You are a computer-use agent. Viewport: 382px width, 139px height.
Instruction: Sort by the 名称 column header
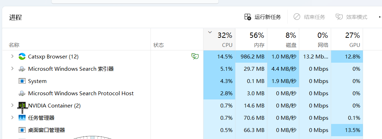[76, 39]
